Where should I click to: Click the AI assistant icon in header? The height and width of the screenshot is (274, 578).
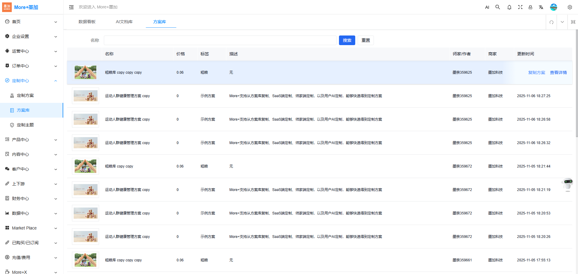(x=487, y=7)
